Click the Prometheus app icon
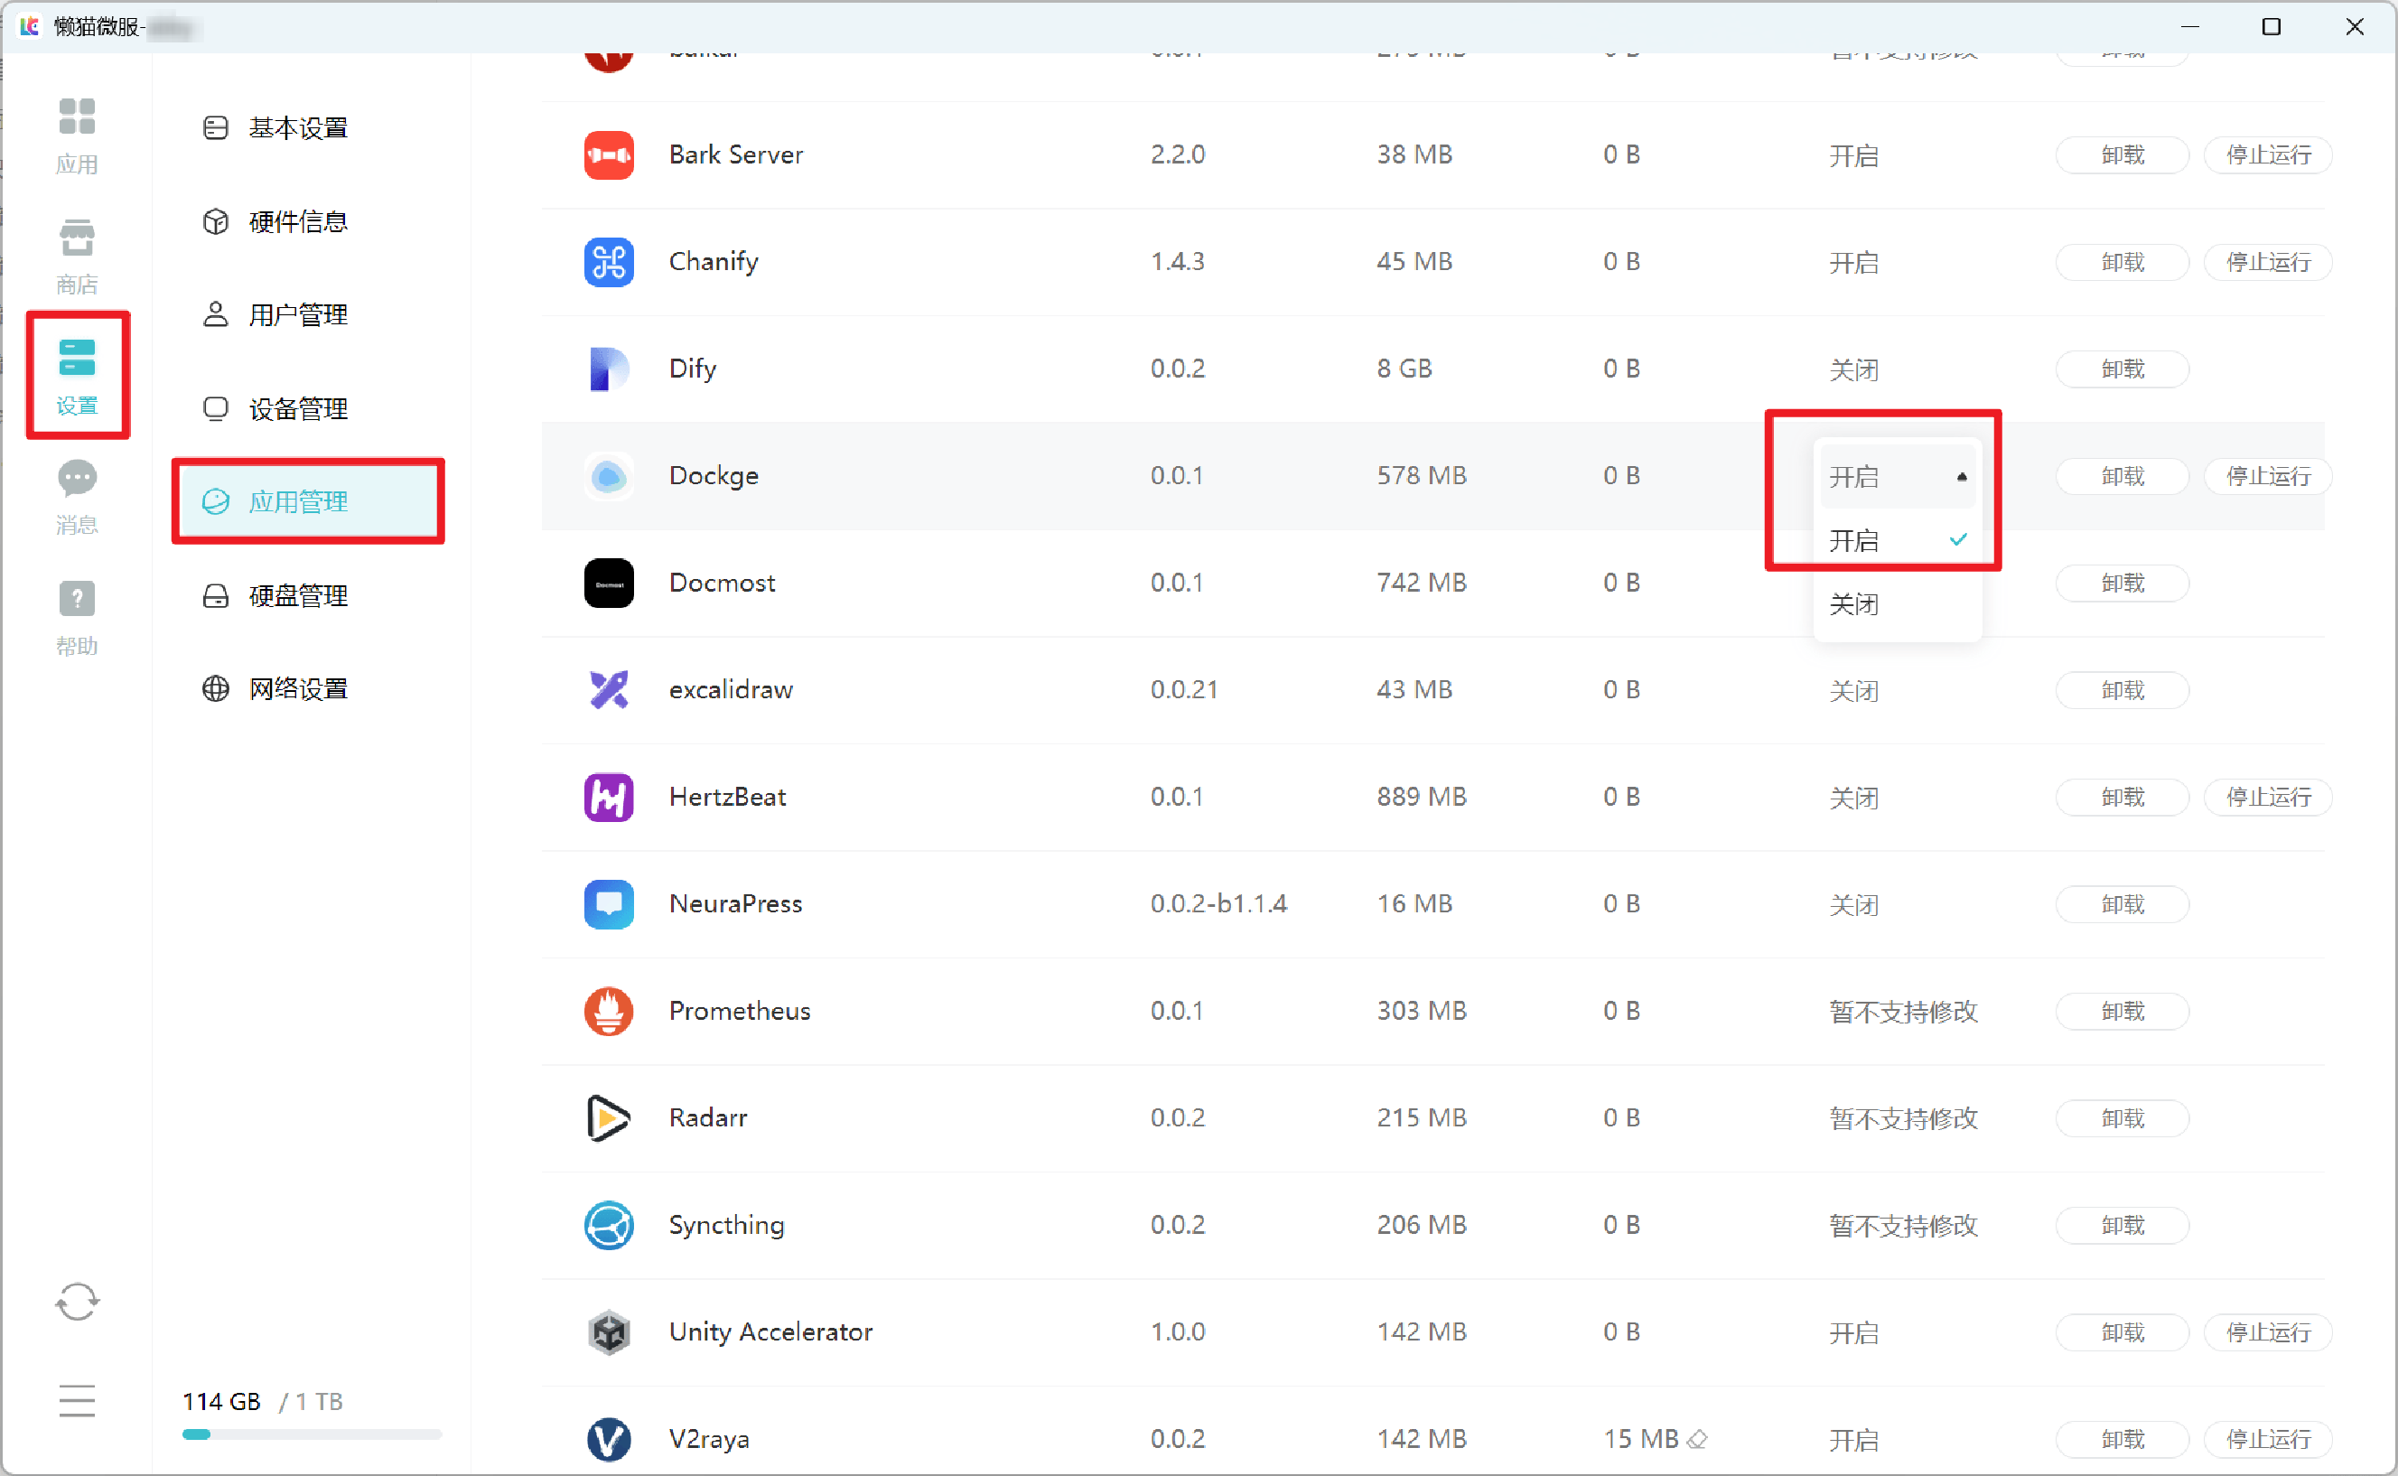The height and width of the screenshot is (1476, 2398). (x=608, y=1011)
